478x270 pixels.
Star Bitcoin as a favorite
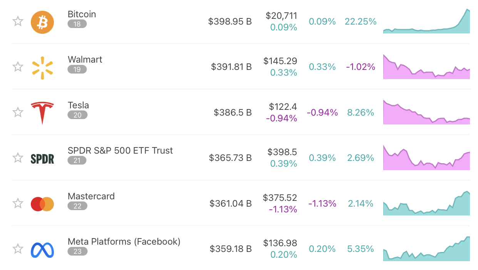(x=18, y=21)
